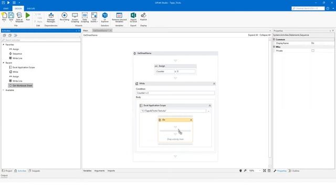Screen dimensions: 336x189
Task: Open the zoom percentage dropdown
Action: (x=260, y=171)
